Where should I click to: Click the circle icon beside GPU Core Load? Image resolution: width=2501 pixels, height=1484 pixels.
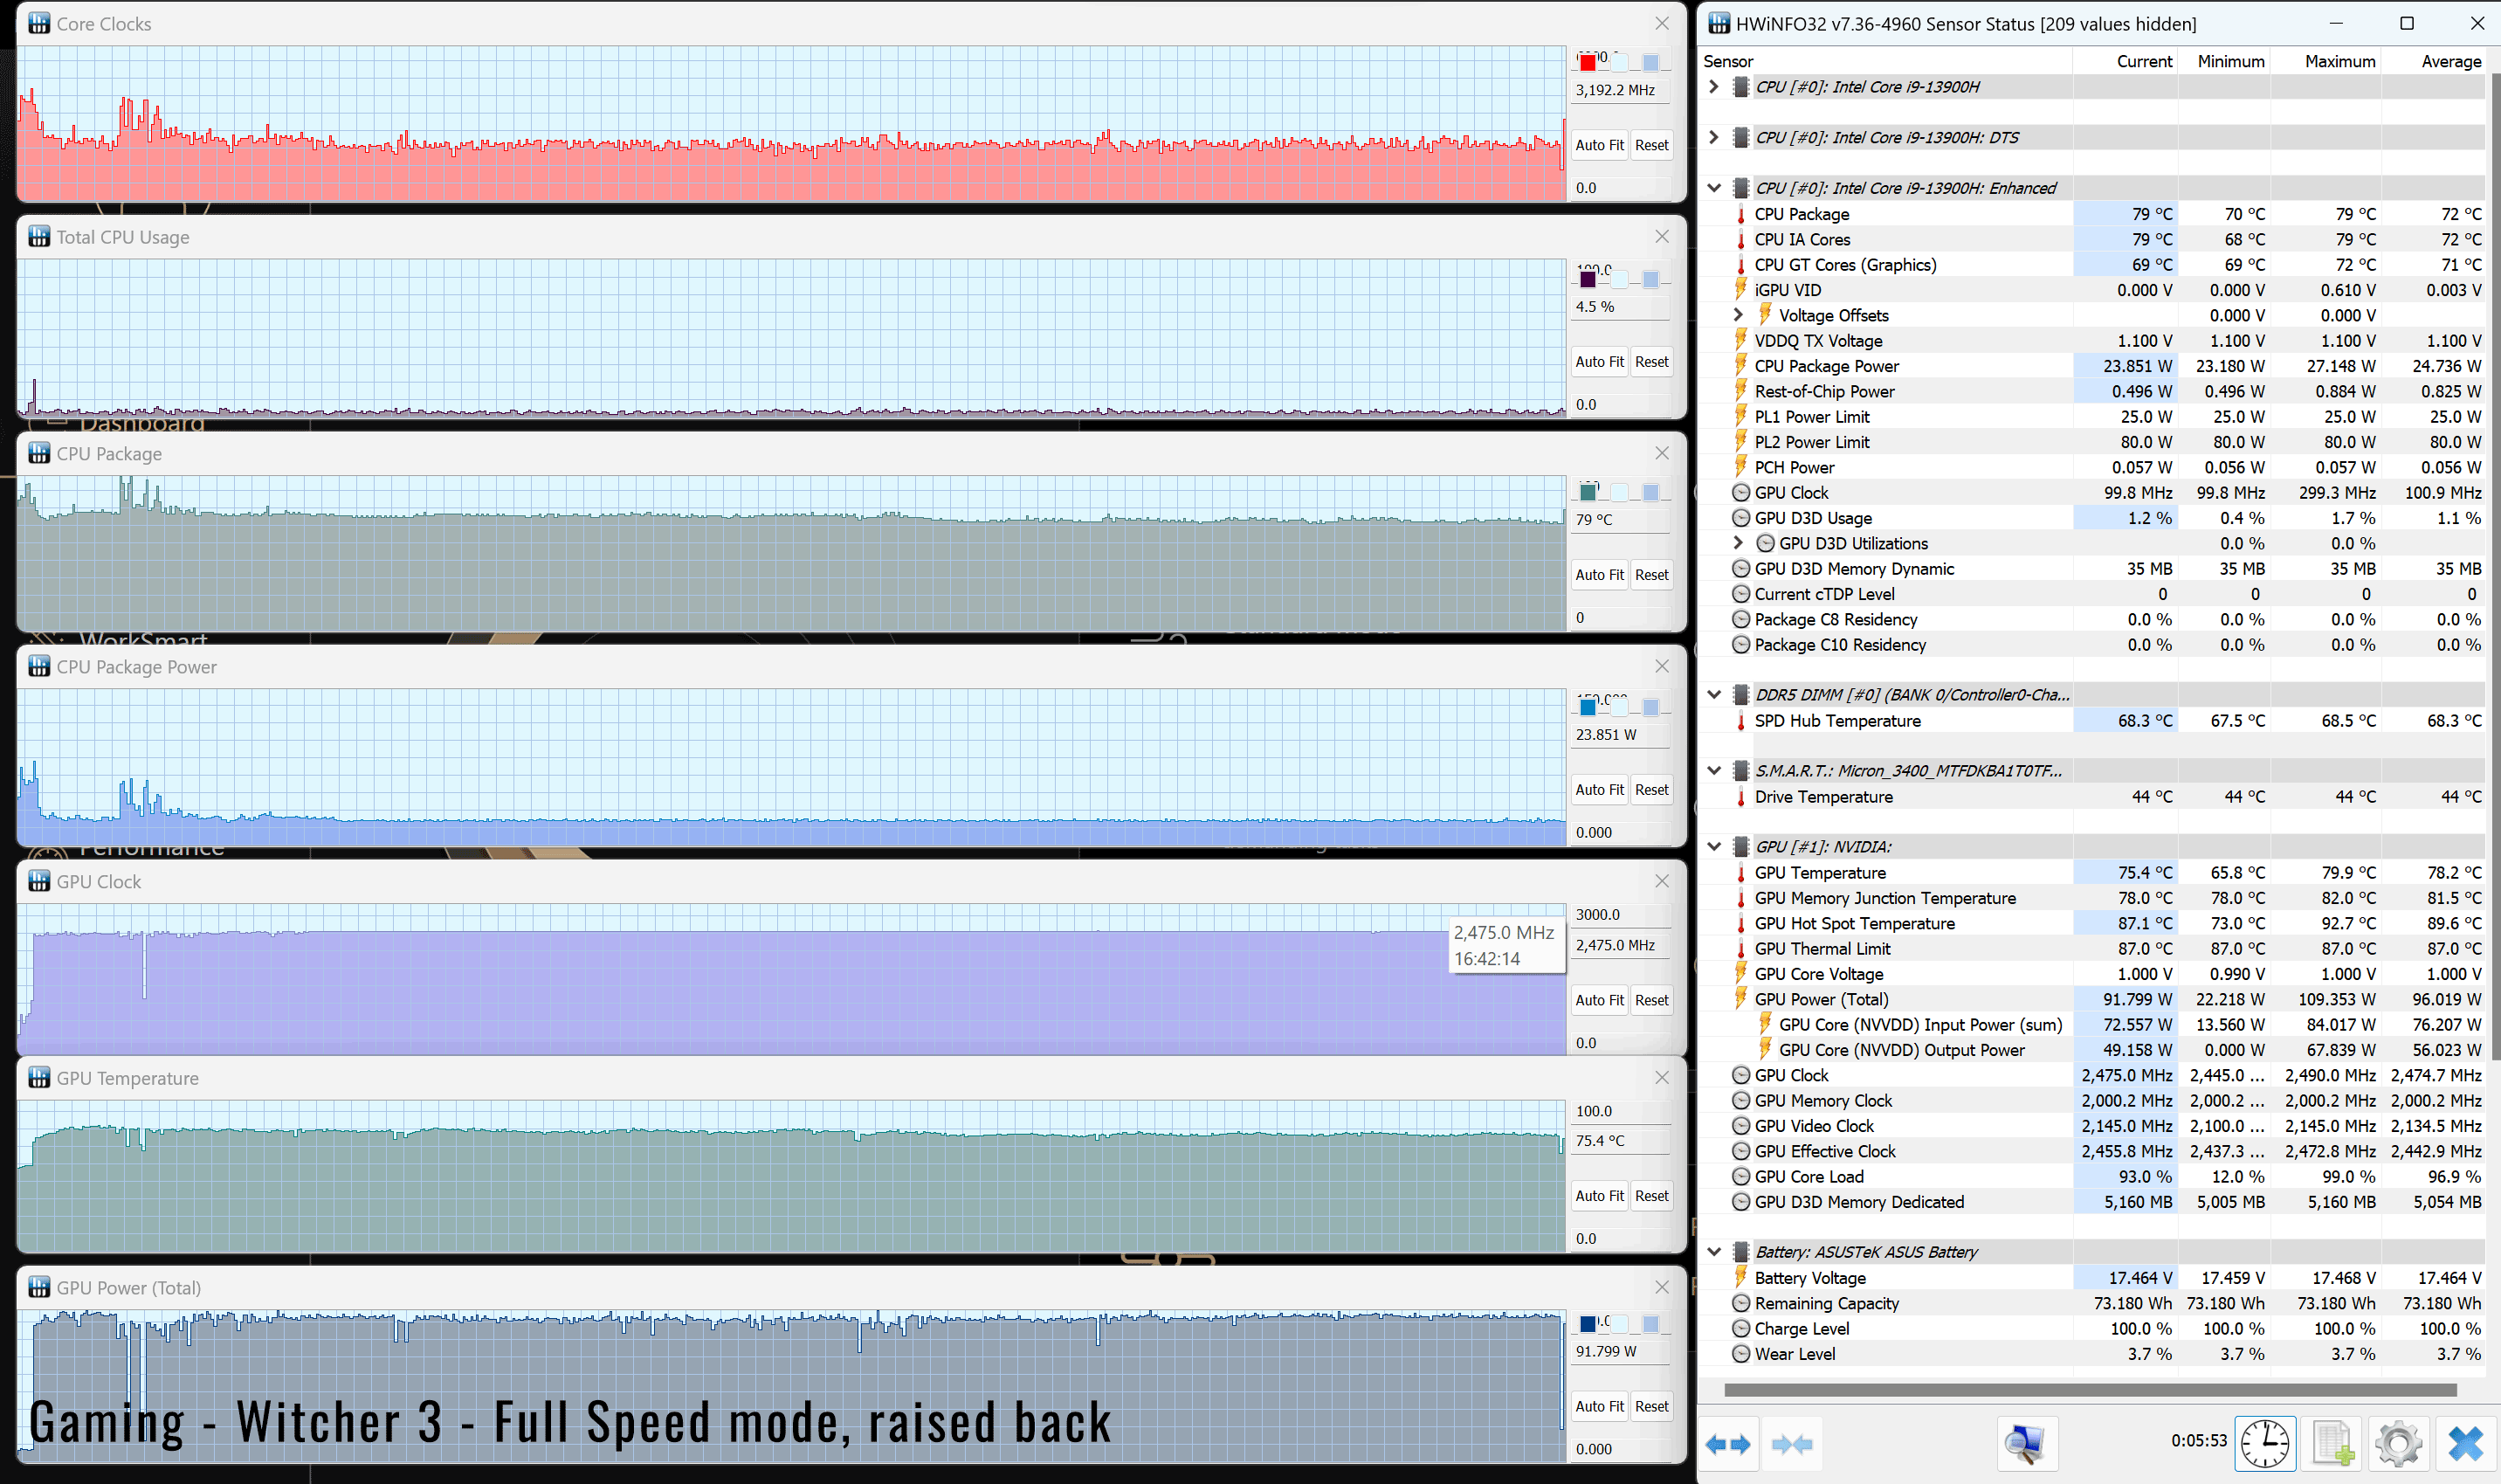[1740, 1177]
